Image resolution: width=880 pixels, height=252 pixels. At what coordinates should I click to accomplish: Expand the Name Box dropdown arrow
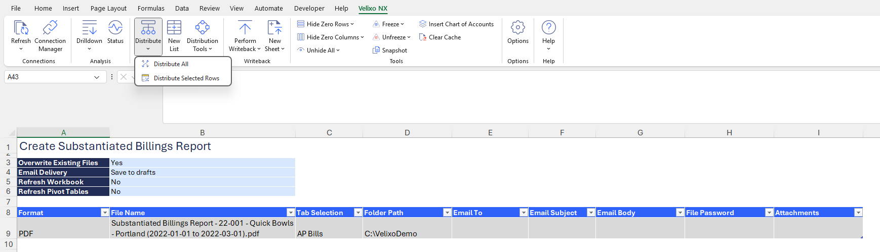(97, 77)
